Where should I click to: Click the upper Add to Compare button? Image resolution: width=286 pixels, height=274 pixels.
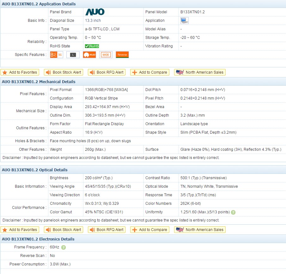[x=150, y=72]
